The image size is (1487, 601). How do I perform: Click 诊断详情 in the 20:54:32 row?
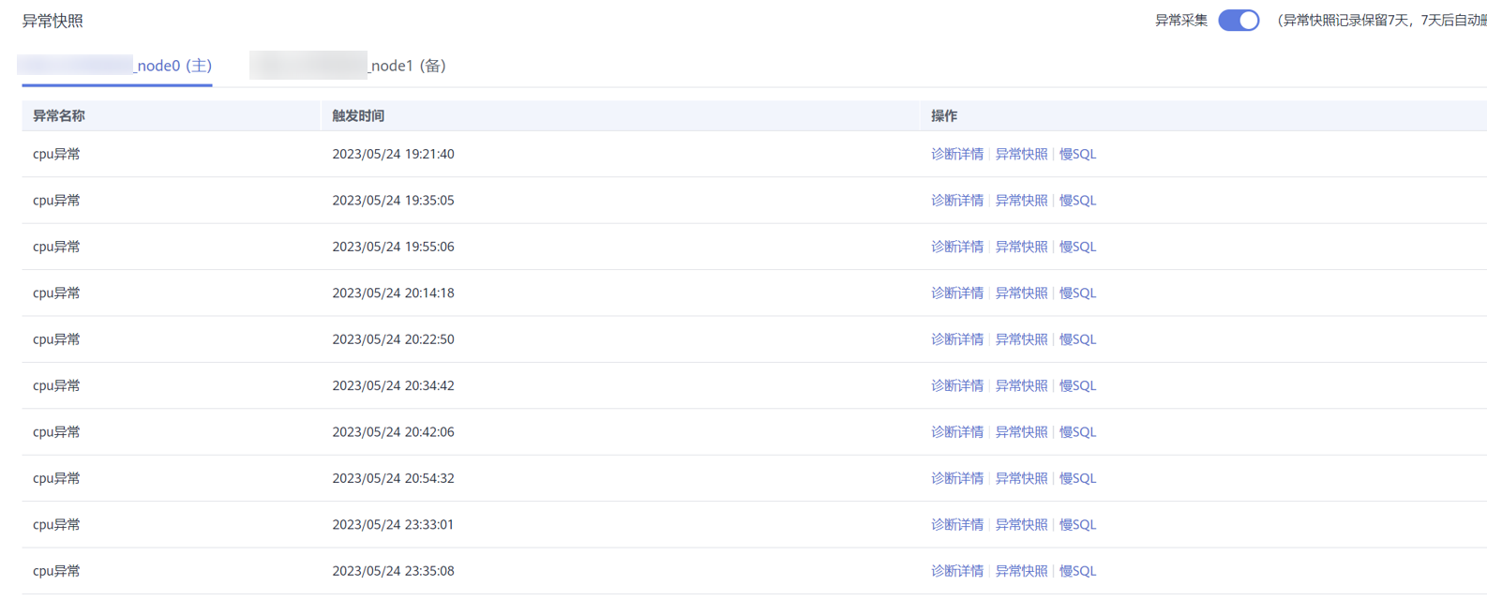point(956,478)
